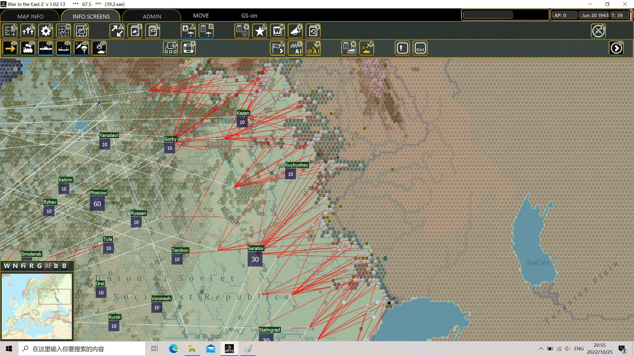The width and height of the screenshot is (634, 356).
Task: Click the Jun 20 1943 date display
Action: pyautogui.click(x=595, y=15)
